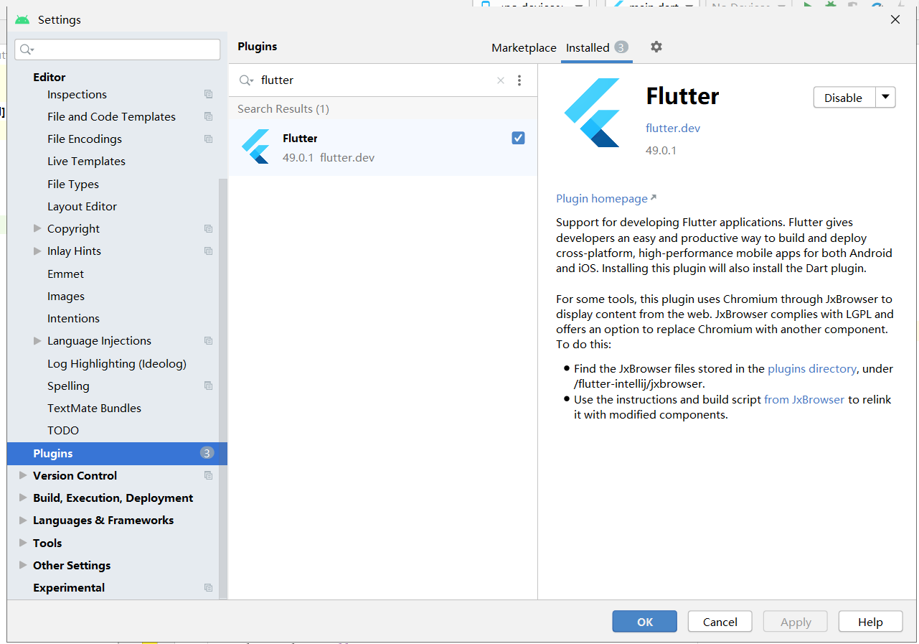Click the Flutter logo in results list
Viewport: 919px width, 644px height.
tap(255, 146)
